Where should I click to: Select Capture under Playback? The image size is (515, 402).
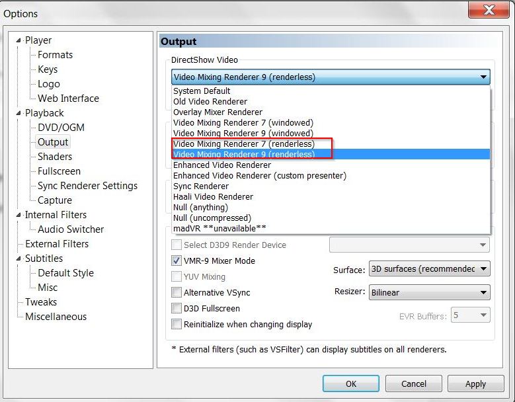click(55, 200)
